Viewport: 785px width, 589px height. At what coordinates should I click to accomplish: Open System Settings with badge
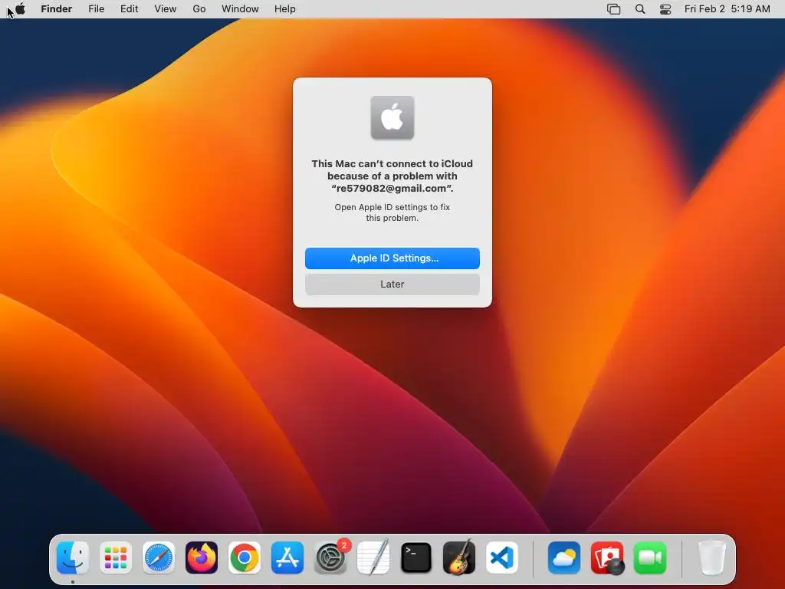point(330,558)
